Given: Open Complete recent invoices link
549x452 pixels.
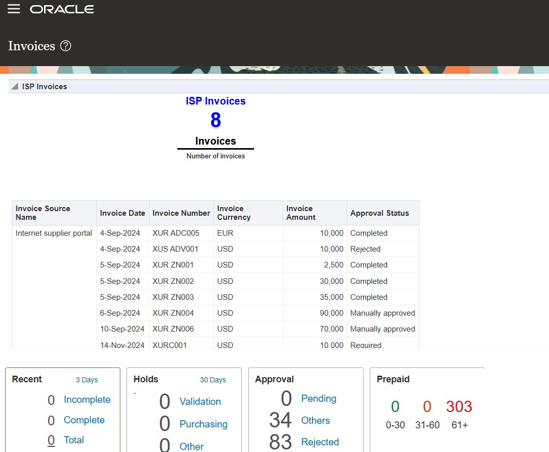Looking at the screenshot, I should [x=84, y=420].
